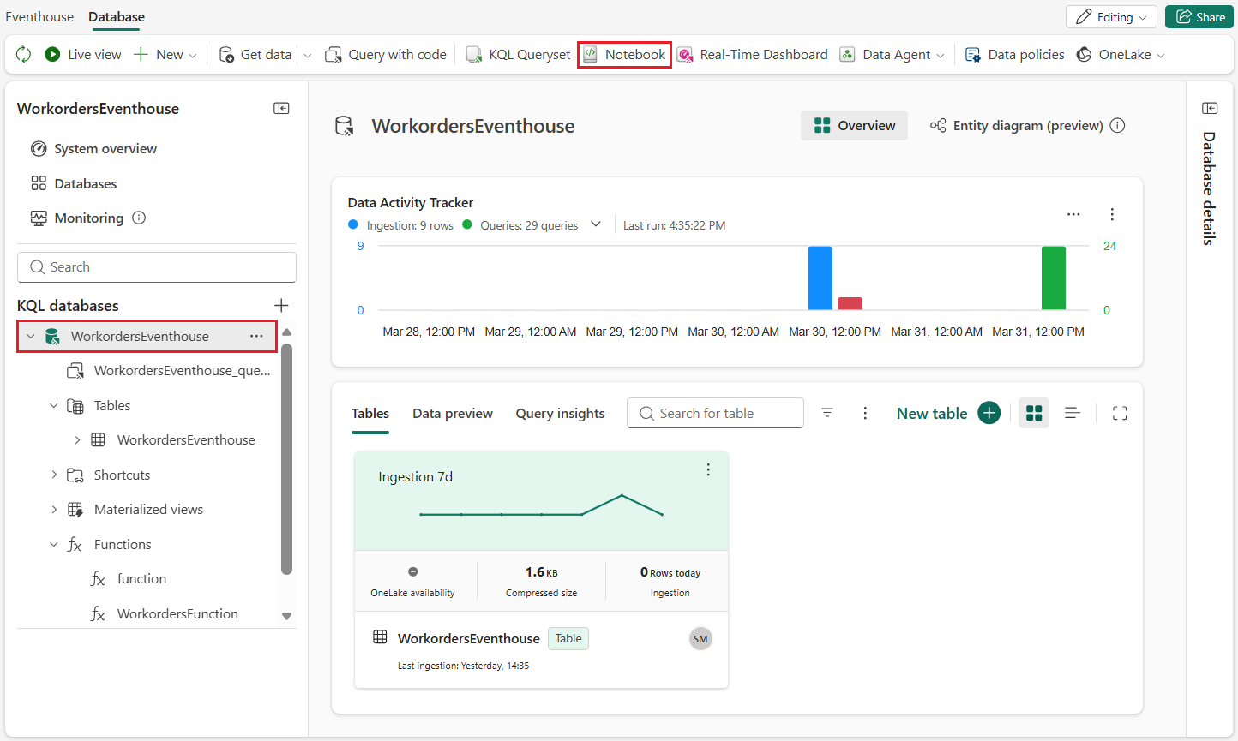Expand tables view to full screen
The image size is (1238, 741).
coord(1119,414)
